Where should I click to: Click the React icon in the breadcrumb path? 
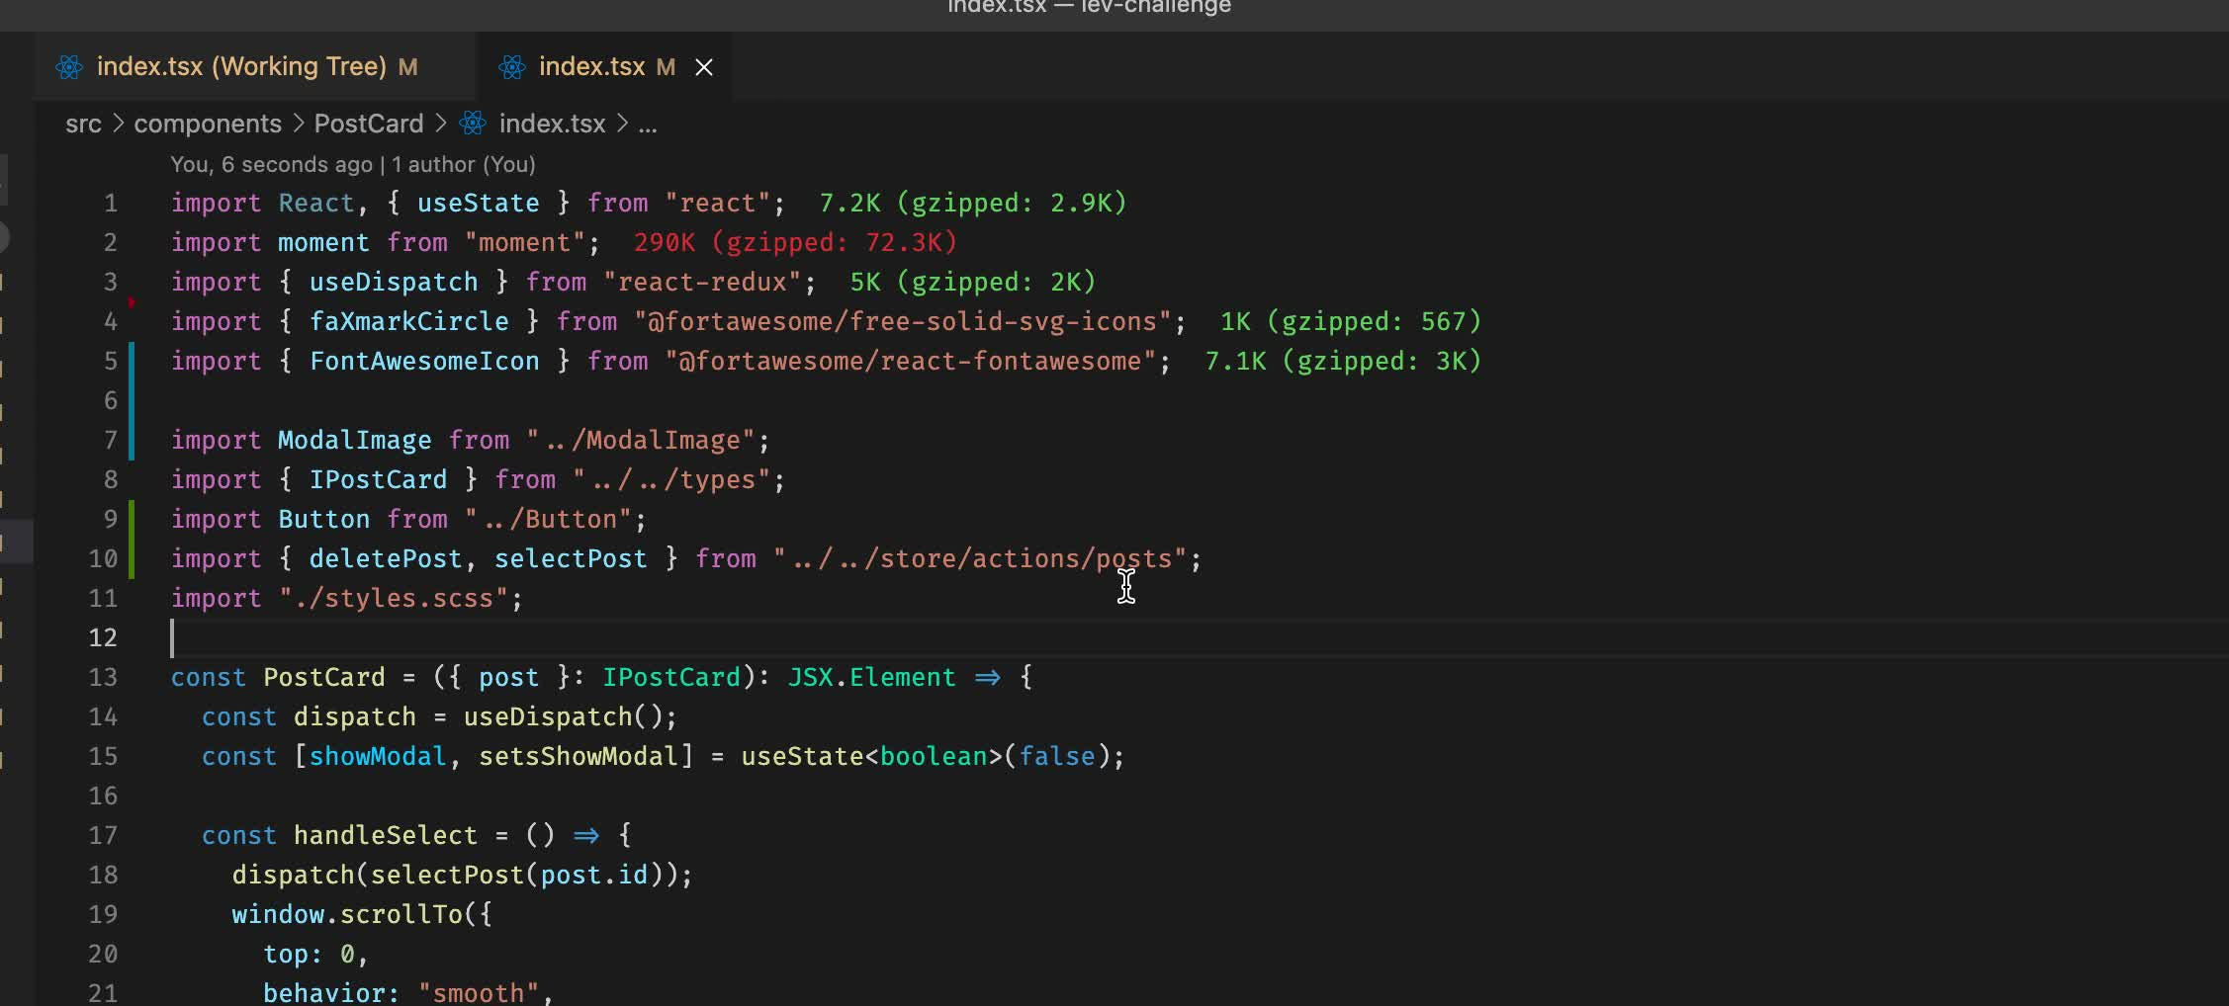(473, 124)
